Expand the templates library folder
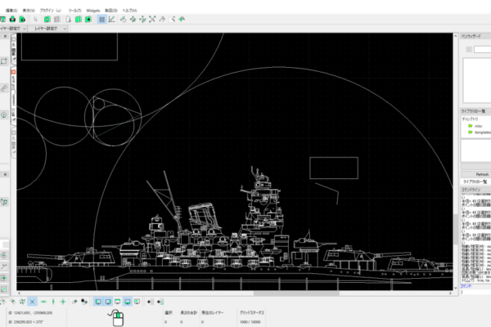 tap(479, 132)
